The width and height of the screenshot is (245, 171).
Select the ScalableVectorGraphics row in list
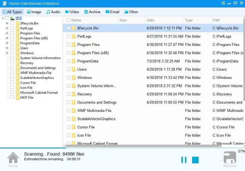pos(153,119)
